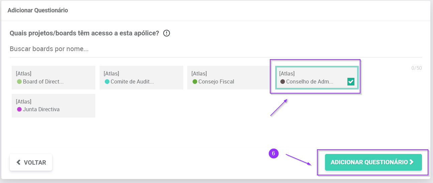Image resolution: width=433 pixels, height=183 pixels.
Task: Click the brown dot by Conselho de Adm
Action: [x=283, y=81]
